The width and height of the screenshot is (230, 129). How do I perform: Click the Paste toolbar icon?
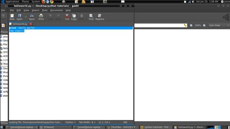pos(82,17)
